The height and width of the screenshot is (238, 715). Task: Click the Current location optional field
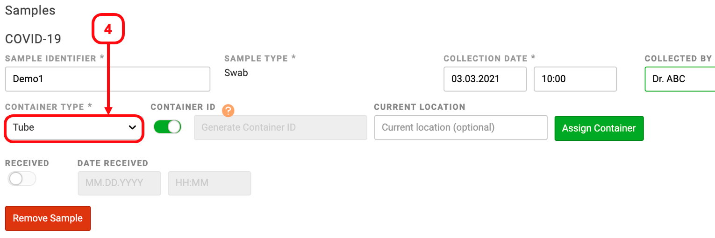tap(461, 127)
